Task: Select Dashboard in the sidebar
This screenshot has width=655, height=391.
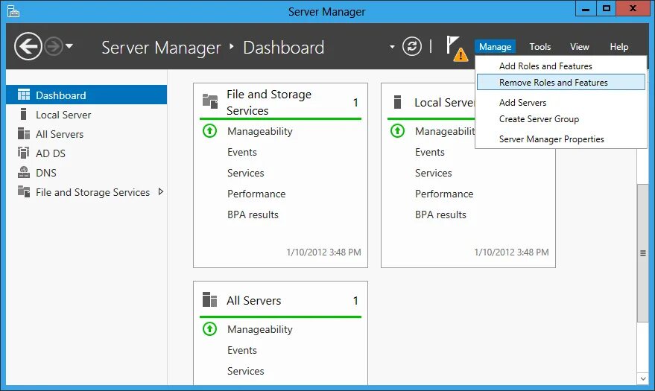Action: (x=86, y=95)
